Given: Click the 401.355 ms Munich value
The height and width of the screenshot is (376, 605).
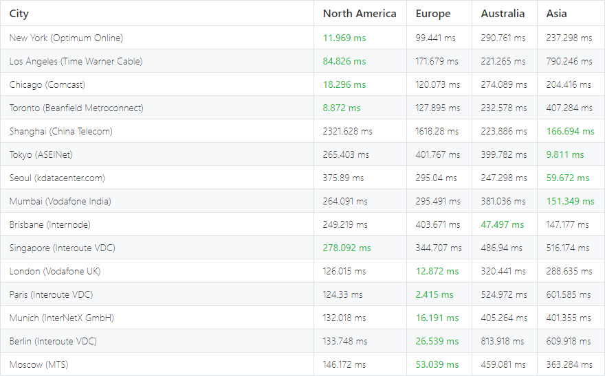Looking at the screenshot, I should point(568,318).
